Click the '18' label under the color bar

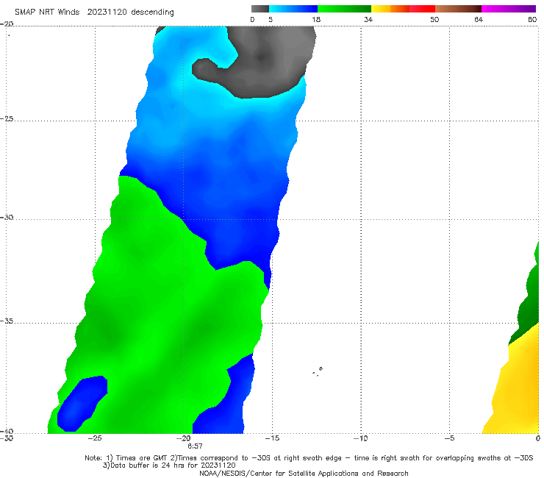[x=316, y=20]
